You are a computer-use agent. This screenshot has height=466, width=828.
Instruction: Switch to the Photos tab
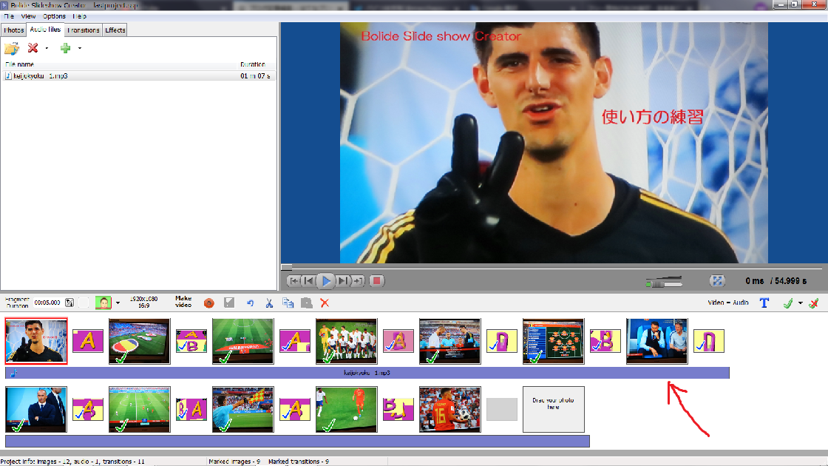(14, 30)
